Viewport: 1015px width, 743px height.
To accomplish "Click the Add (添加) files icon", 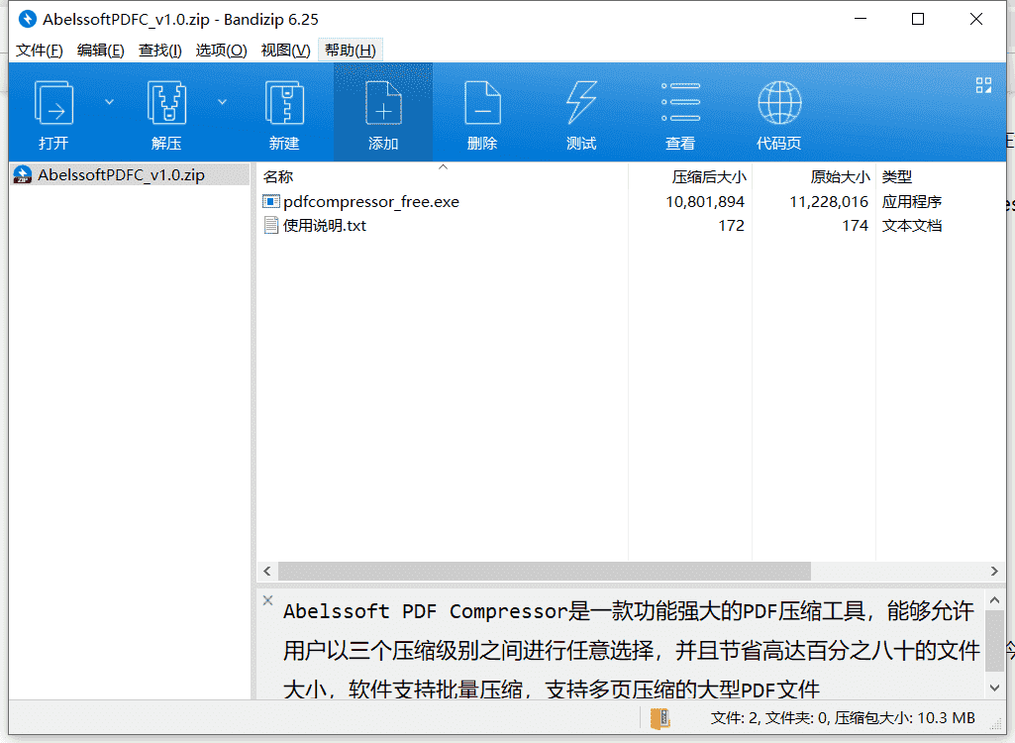I will point(383,103).
